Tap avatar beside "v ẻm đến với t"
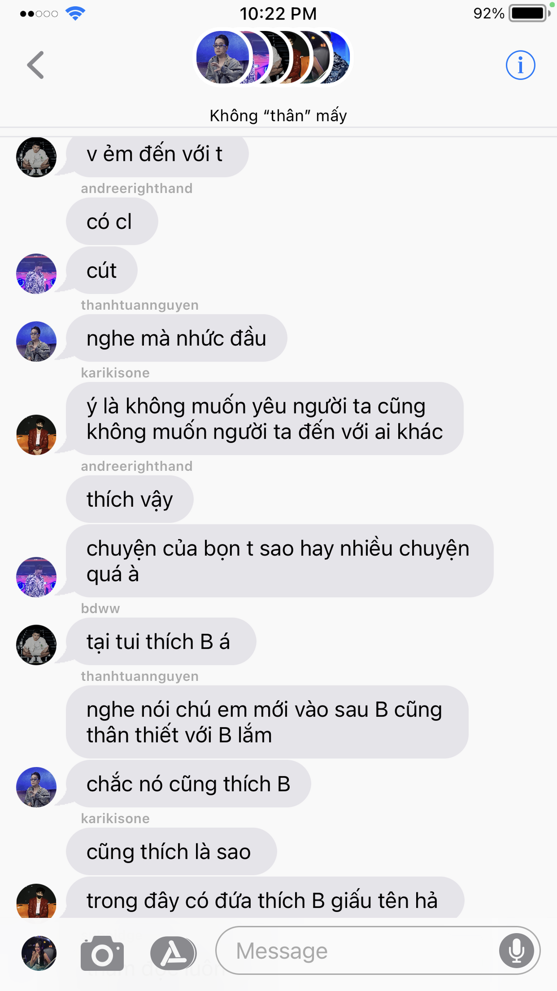This screenshot has width=557, height=991. point(36,157)
